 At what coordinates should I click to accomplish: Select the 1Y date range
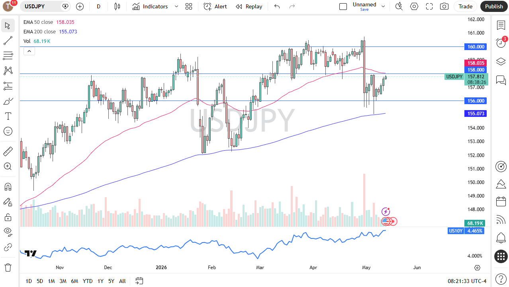(100, 281)
